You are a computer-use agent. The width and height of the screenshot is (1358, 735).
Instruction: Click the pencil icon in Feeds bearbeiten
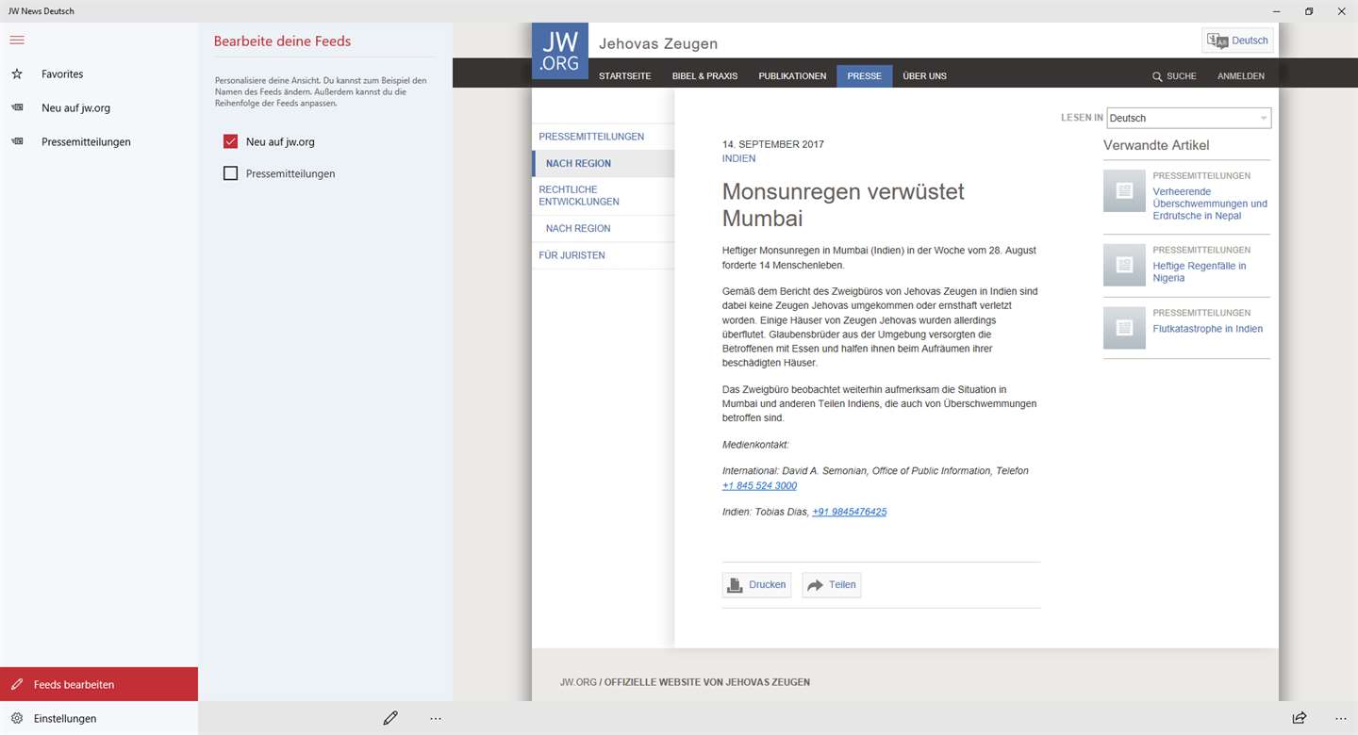coord(17,684)
